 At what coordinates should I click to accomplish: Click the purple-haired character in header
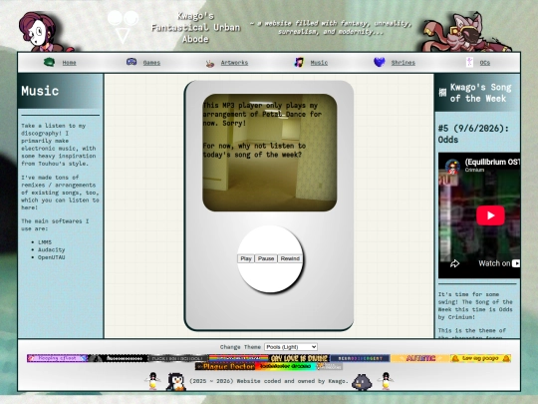click(x=45, y=32)
